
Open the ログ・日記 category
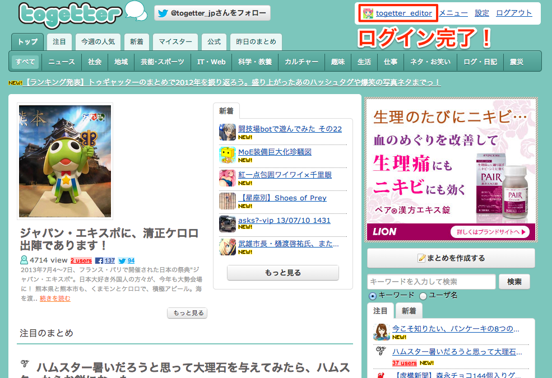480,62
